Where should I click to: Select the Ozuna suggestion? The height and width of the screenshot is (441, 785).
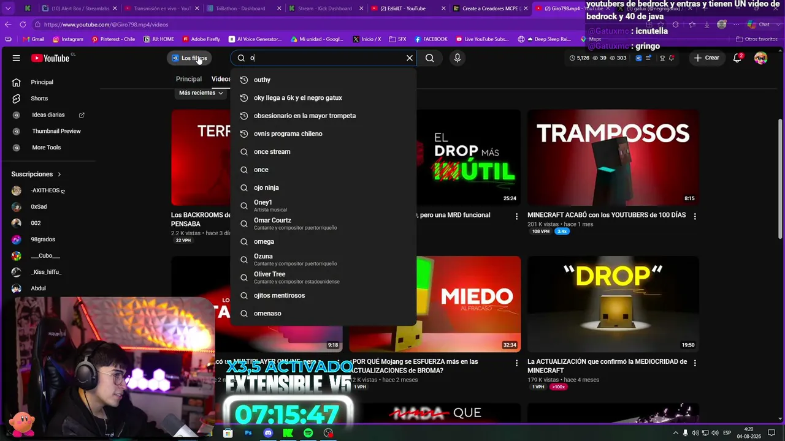click(323, 260)
